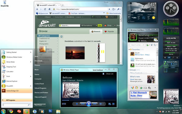Open Control Panel from the Start menu
This screenshot has width=182, height=114.
click(x=39, y=84)
